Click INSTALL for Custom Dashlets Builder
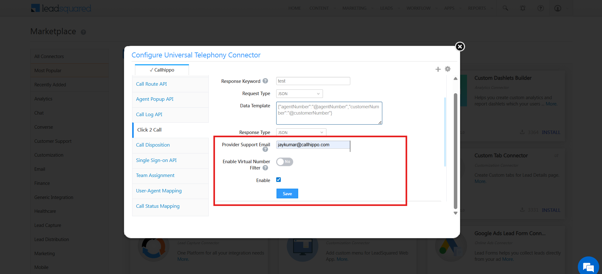 [551, 132]
